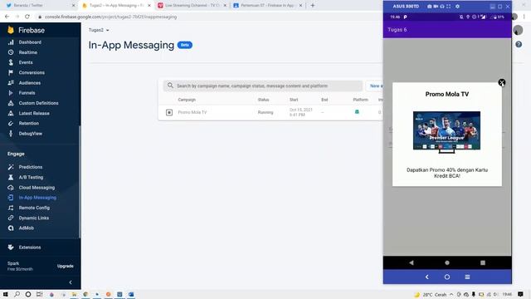Viewport: 531px width, 299px height.
Task: Select In-App Messaging in sidebar
Action: pyautogui.click(x=37, y=198)
